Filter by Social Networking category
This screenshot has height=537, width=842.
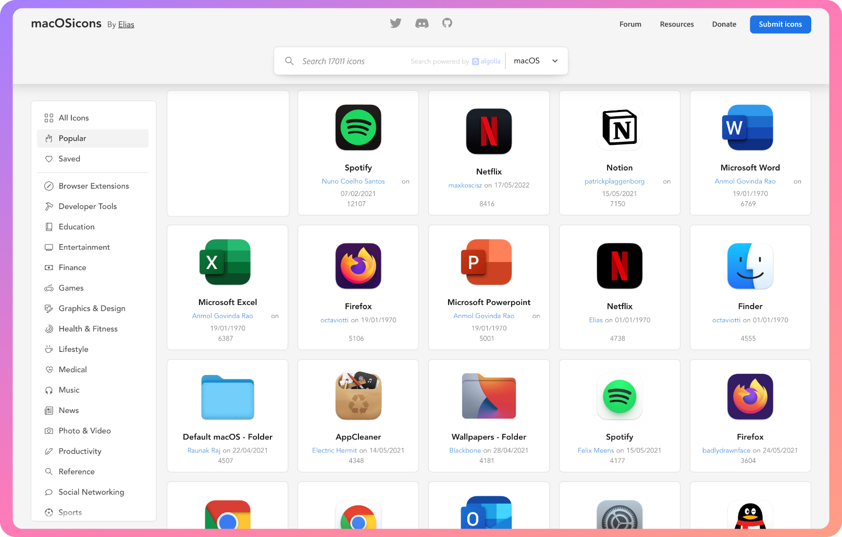click(x=92, y=492)
